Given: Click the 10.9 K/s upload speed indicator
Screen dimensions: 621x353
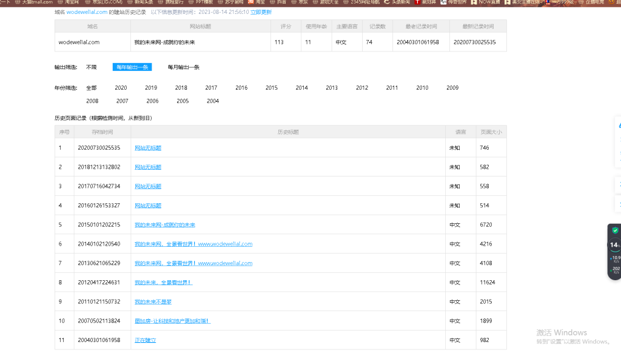Looking at the screenshot, I should pyautogui.click(x=616, y=259).
